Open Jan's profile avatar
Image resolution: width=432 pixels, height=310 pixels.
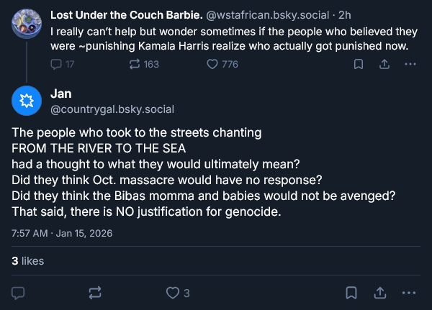[x=27, y=100]
